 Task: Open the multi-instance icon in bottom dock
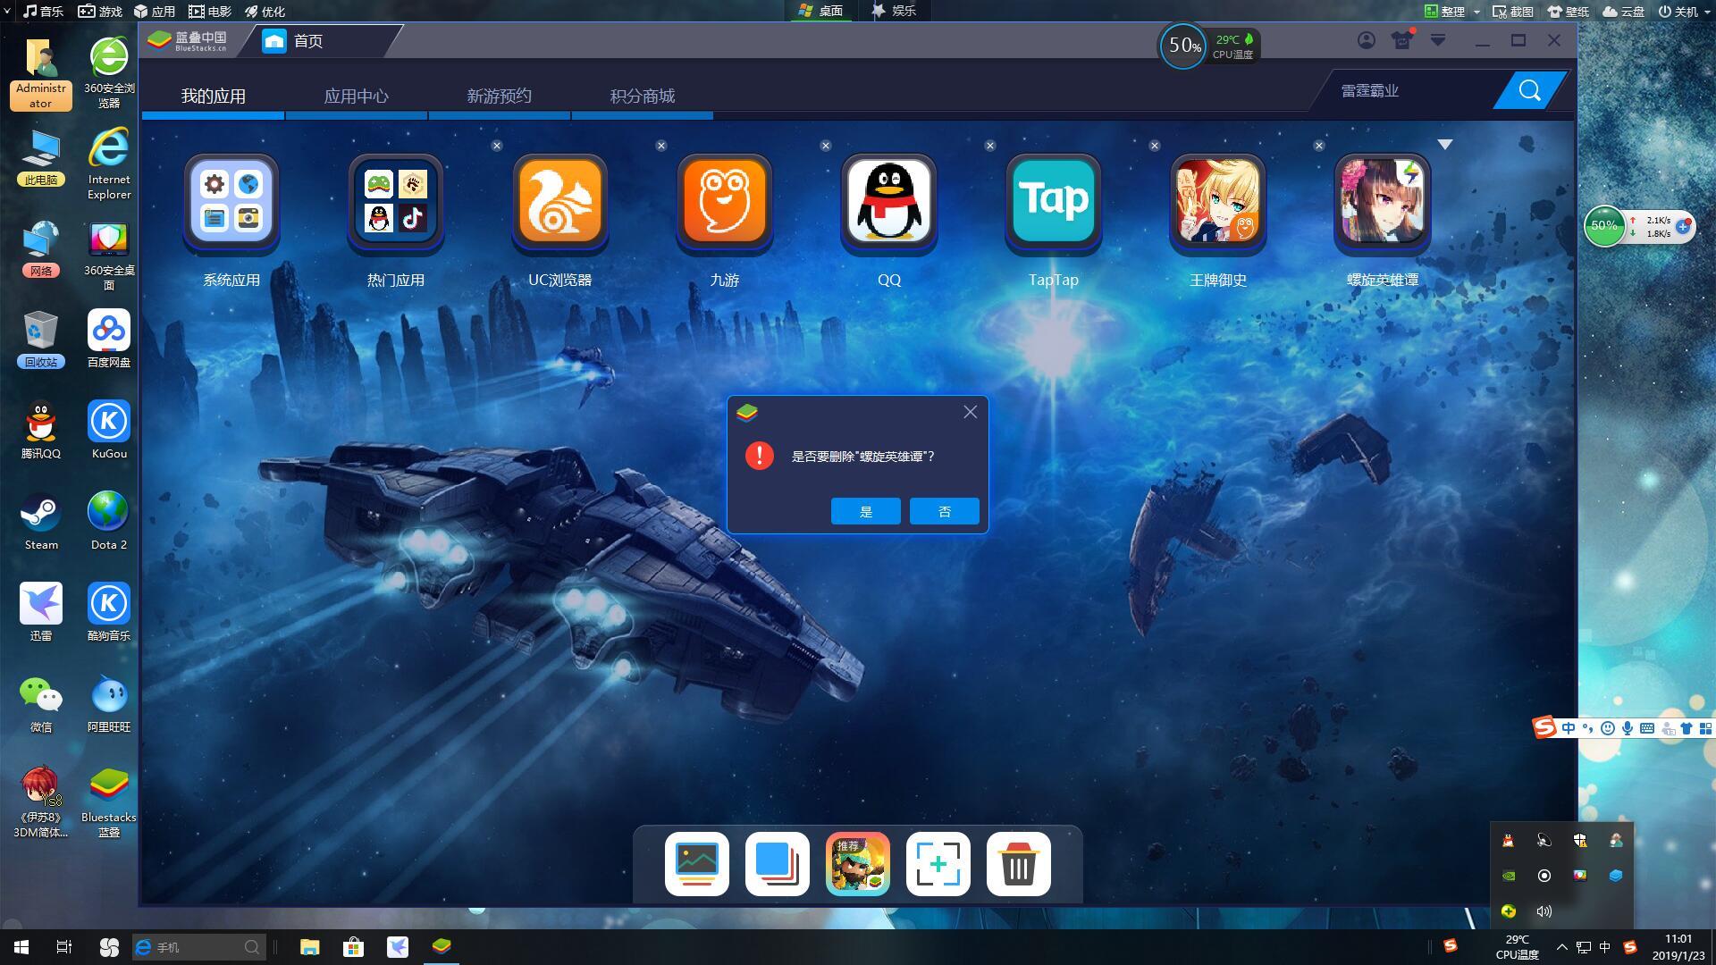click(778, 864)
